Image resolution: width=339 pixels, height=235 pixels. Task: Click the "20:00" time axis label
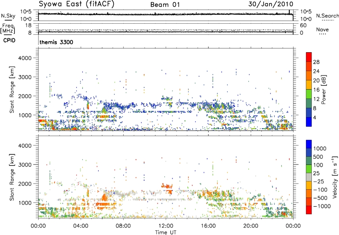(x=250, y=226)
